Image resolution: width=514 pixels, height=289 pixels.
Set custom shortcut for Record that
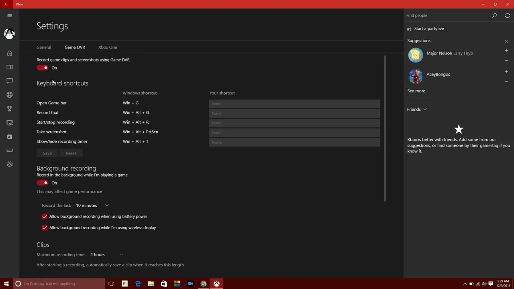pyautogui.click(x=294, y=113)
